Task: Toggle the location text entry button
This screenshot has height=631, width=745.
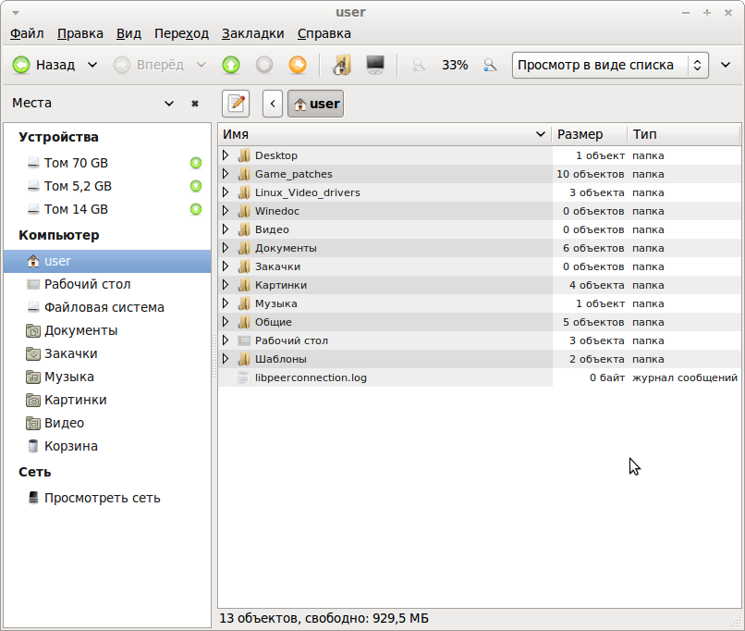Action: click(x=236, y=104)
